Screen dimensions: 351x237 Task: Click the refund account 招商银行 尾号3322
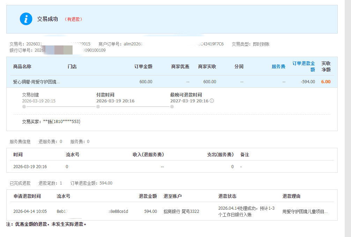[181, 211]
